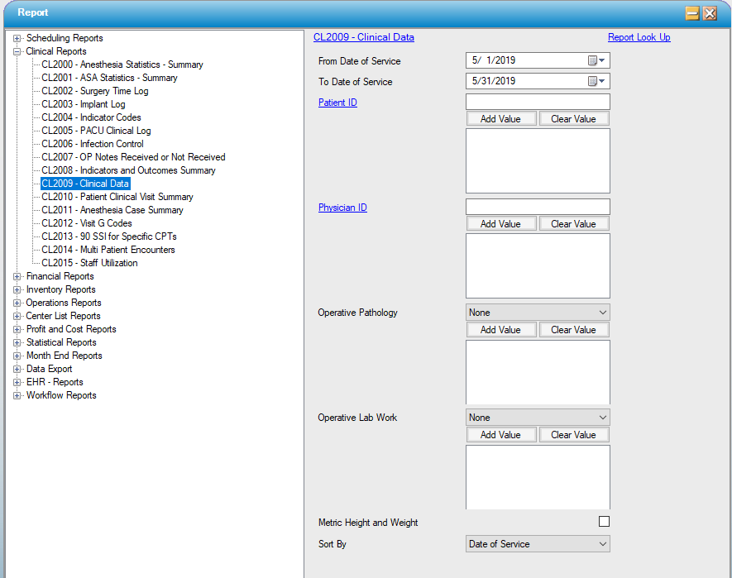This screenshot has width=732, height=578.
Task: Expand the Inventory Reports tree node
Action: 17,289
